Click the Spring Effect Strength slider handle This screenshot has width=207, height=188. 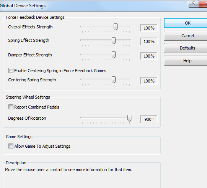point(114,41)
